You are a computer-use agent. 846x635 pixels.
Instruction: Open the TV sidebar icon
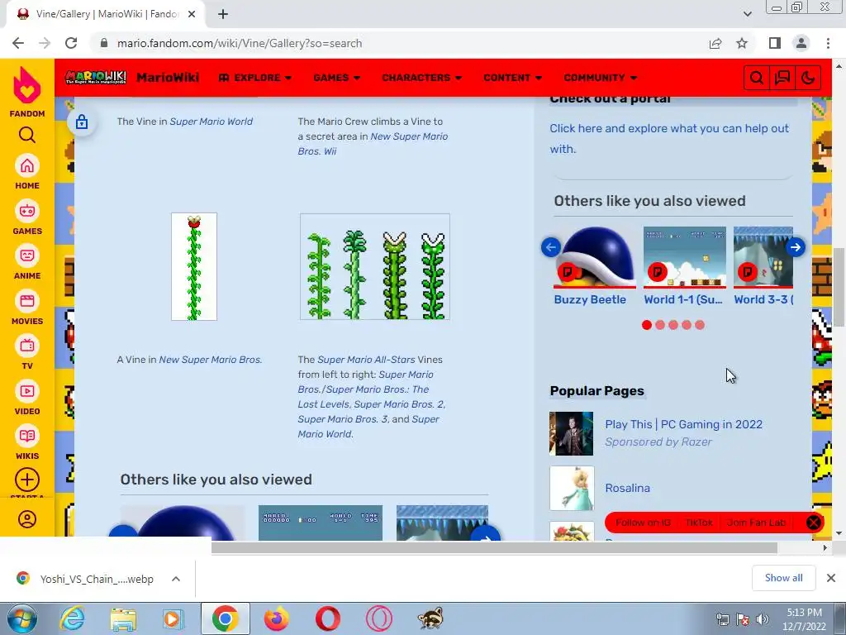[x=27, y=346]
